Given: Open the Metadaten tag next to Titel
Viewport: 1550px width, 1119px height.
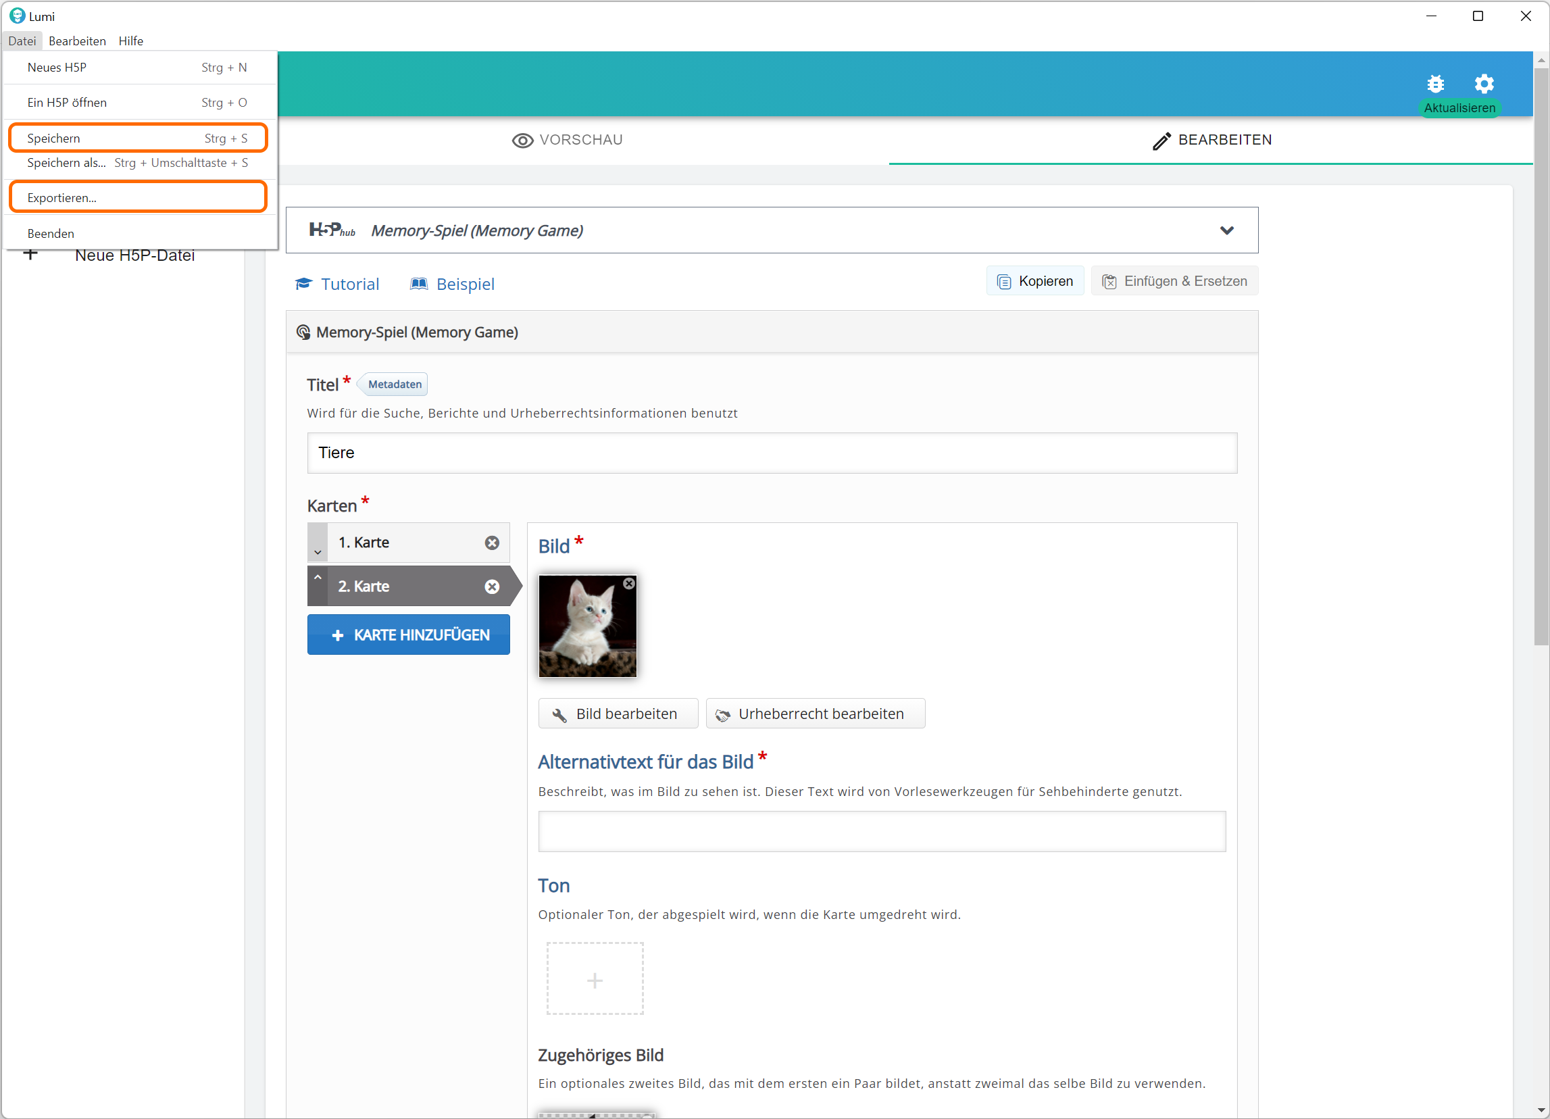Looking at the screenshot, I should [395, 384].
